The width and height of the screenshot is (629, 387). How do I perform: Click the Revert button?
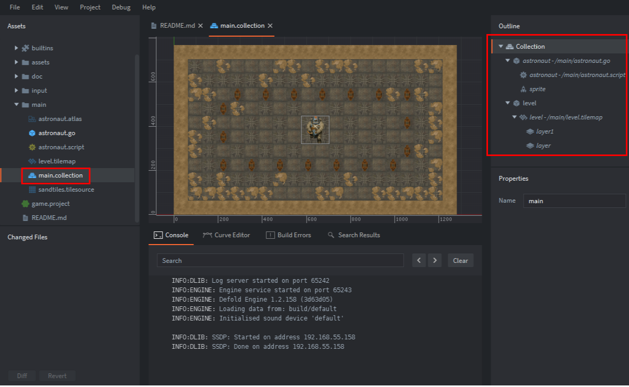tap(57, 375)
